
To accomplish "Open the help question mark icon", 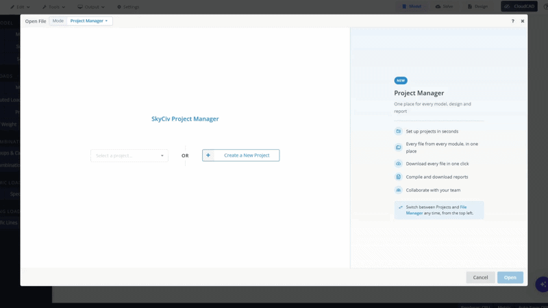I will (x=512, y=21).
